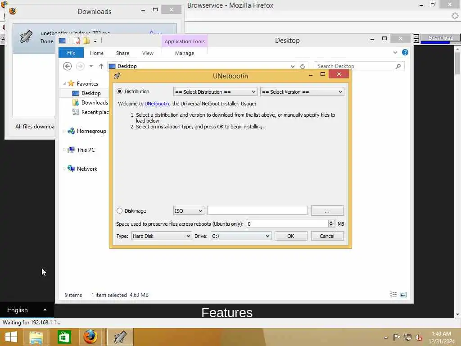Open the recent locations dropdown arrow
This screenshot has width=461, height=346.
pos(91,66)
